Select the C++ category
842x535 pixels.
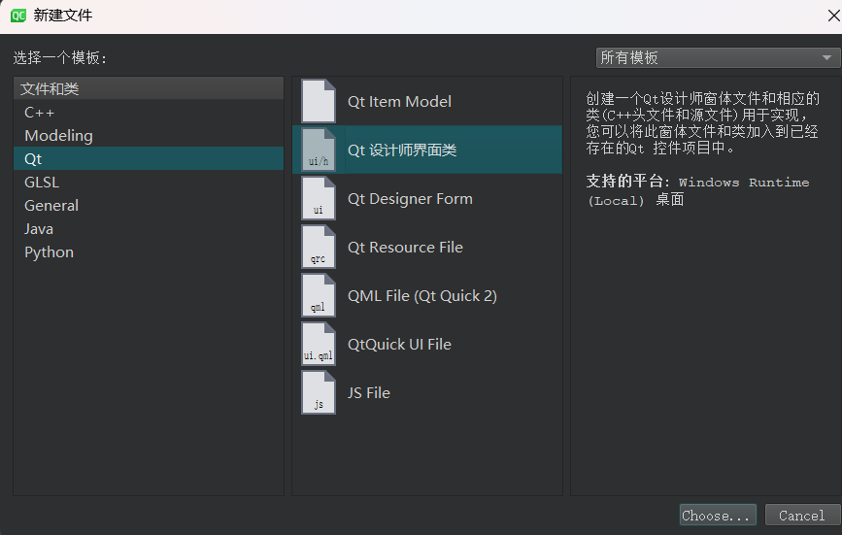point(149,113)
